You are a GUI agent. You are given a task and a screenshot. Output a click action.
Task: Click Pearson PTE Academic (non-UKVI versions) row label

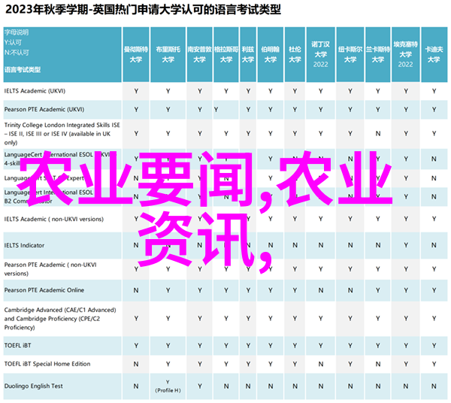pos(50,269)
